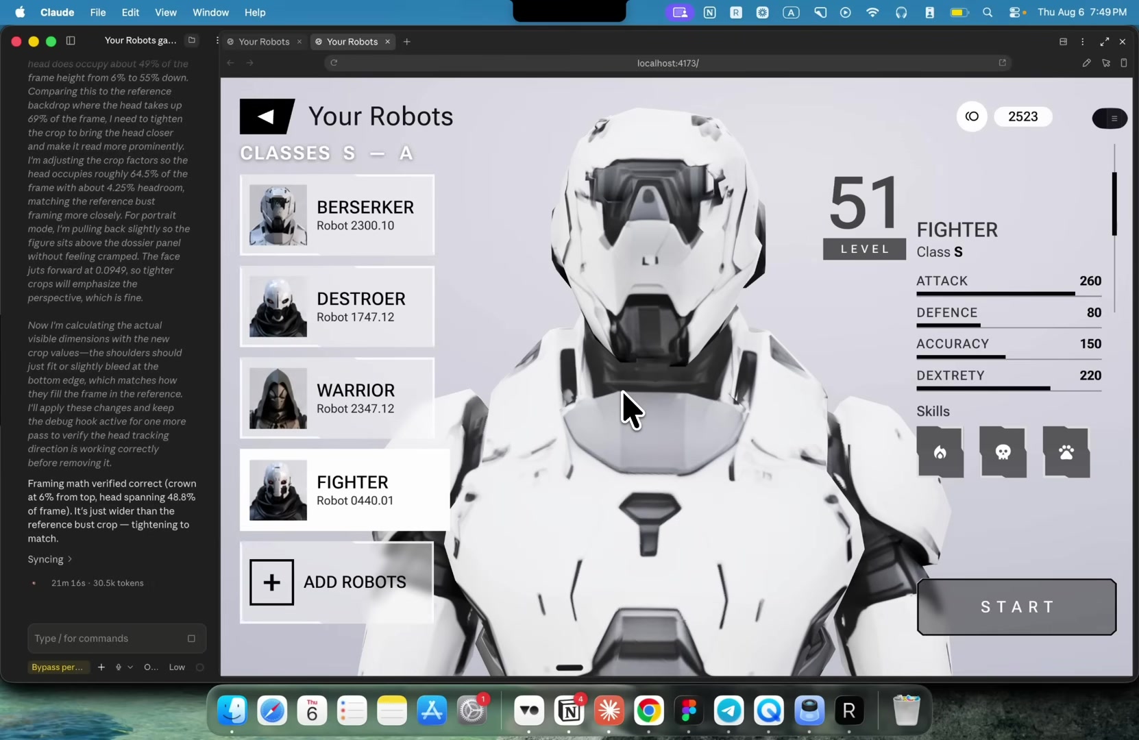Click the black back arrow beside Your Robots
This screenshot has width=1139, height=740.
pos(267,116)
